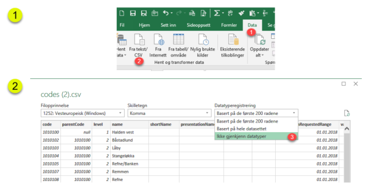Click the cell with code 1010107

click(x=51, y=172)
